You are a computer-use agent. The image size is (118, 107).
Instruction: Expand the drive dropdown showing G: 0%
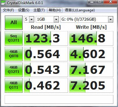[x=110, y=19]
